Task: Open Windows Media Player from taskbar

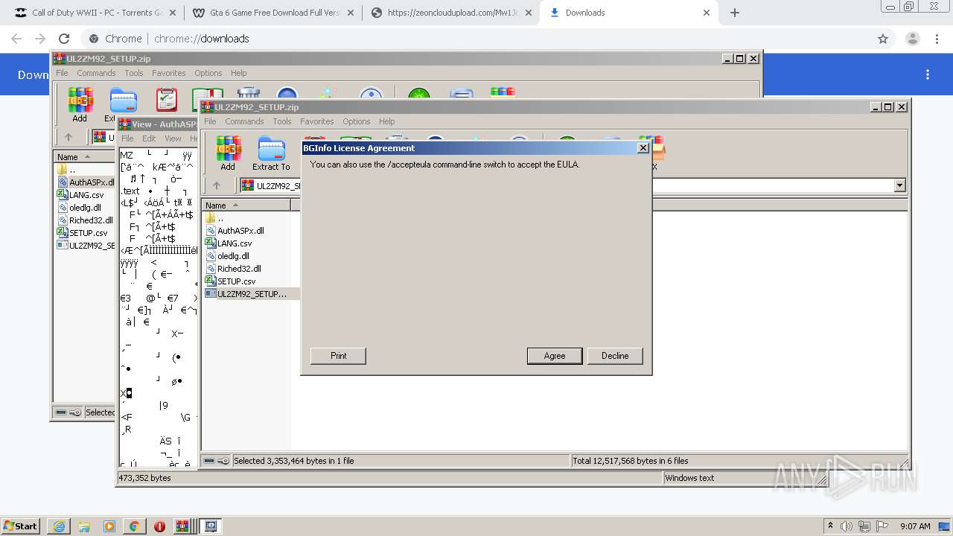Action: [109, 526]
